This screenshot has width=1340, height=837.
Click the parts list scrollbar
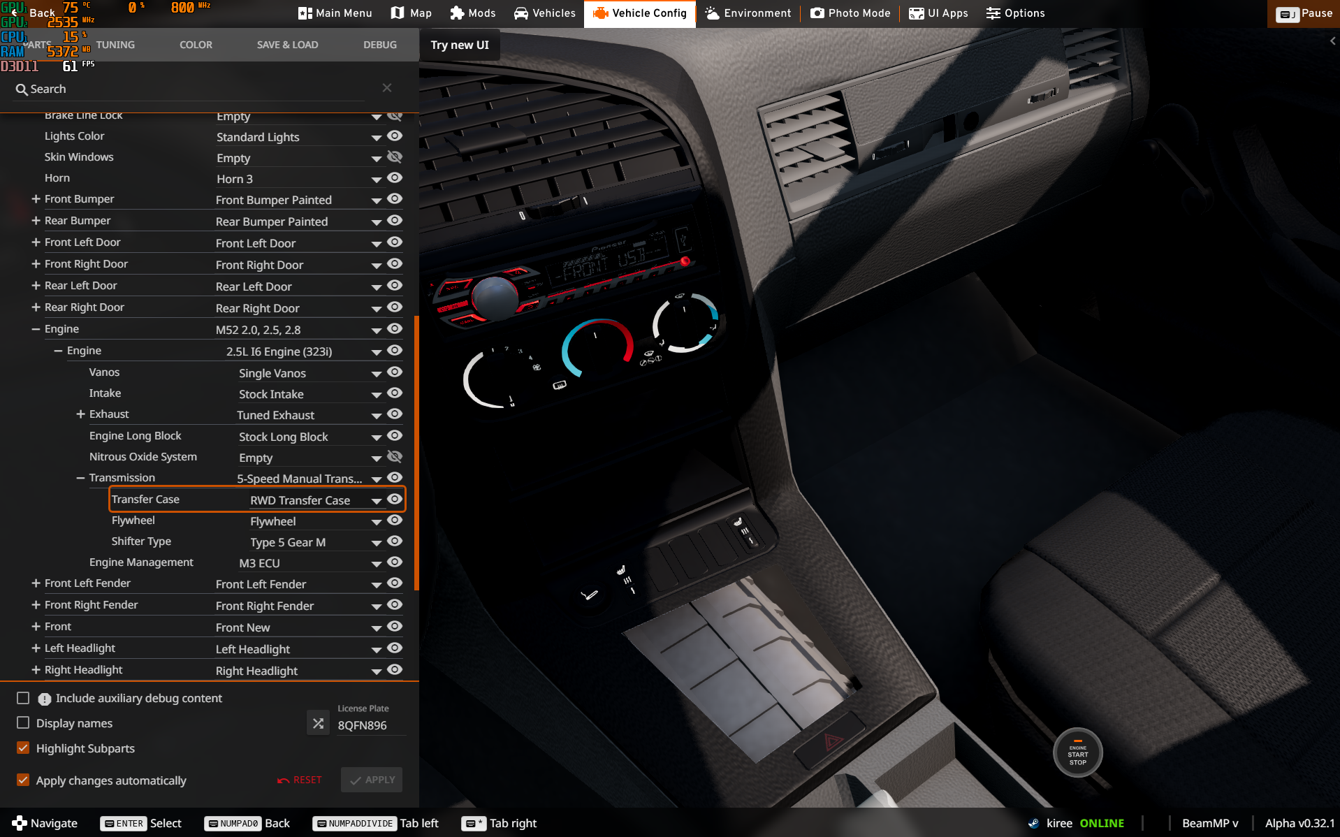click(416, 453)
